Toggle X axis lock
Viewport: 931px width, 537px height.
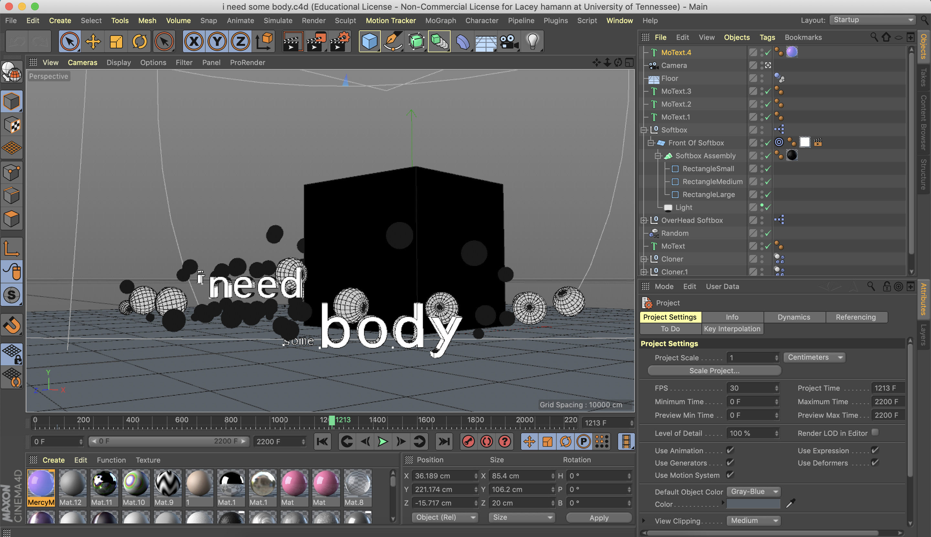click(194, 41)
